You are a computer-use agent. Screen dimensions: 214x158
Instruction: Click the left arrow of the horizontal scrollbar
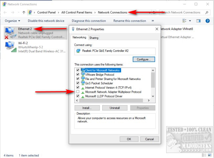[x=77, y=100]
